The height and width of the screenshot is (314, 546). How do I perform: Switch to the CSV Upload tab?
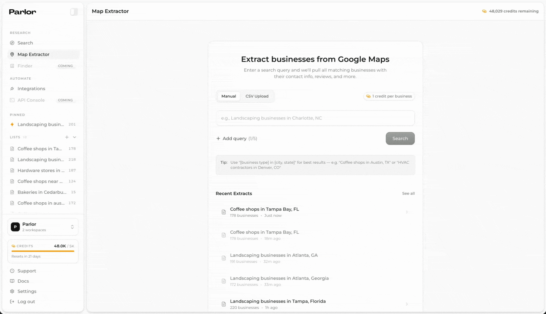tap(257, 96)
